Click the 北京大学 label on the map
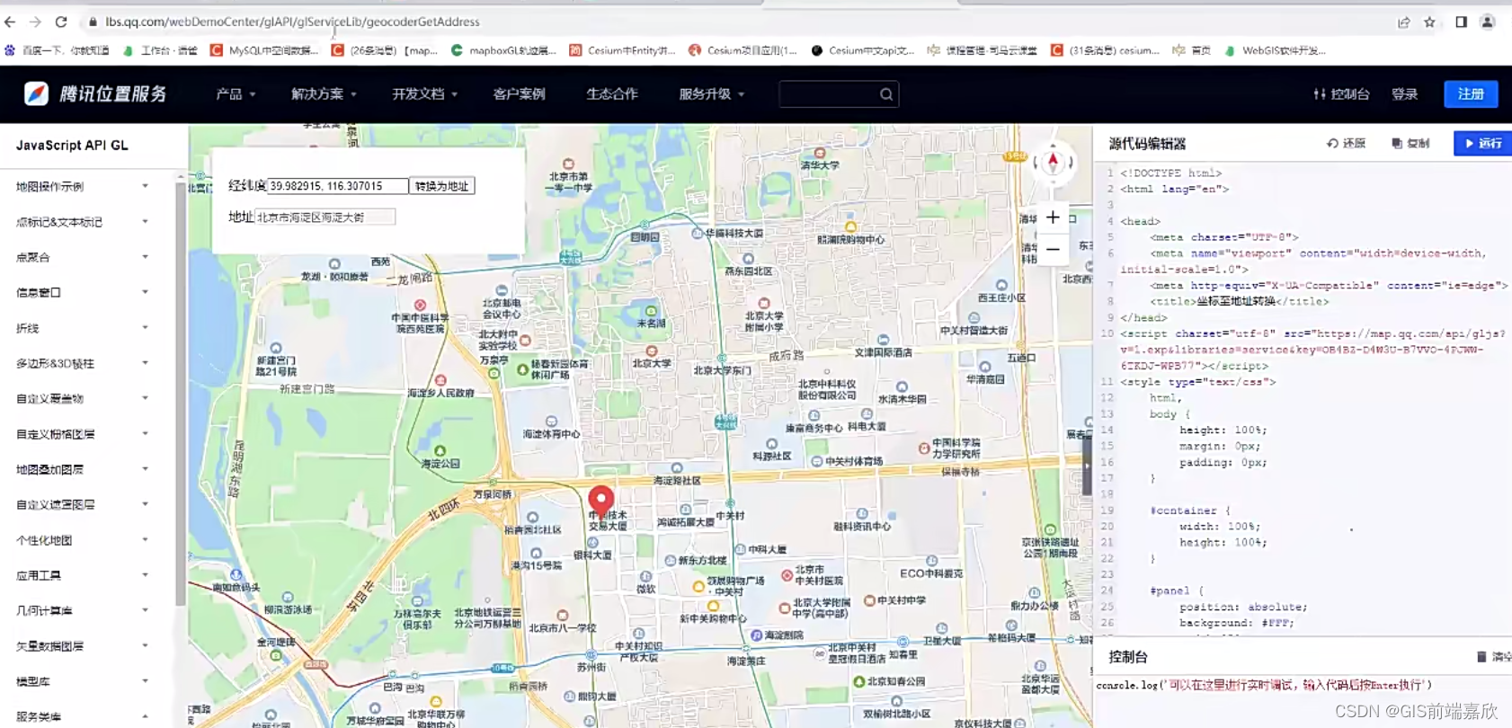This screenshot has width=1512, height=728. click(x=652, y=364)
